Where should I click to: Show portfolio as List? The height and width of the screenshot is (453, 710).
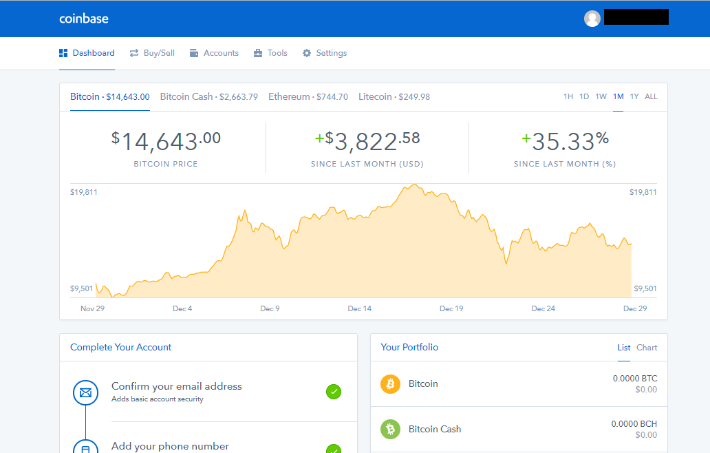point(624,348)
